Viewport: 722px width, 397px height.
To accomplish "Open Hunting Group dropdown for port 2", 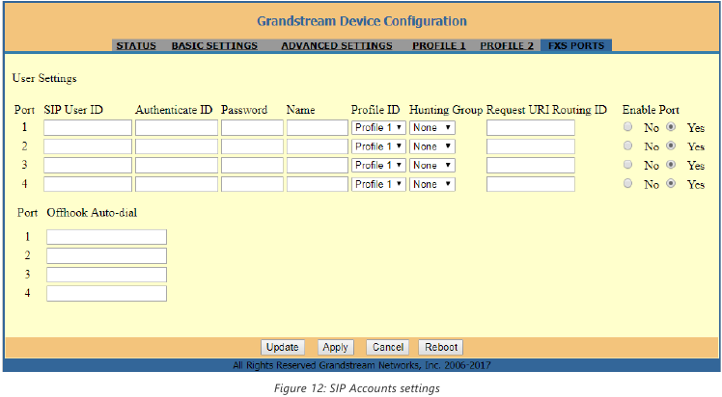I will (431, 146).
